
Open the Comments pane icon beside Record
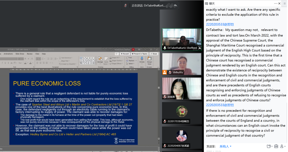tap(116, 54)
